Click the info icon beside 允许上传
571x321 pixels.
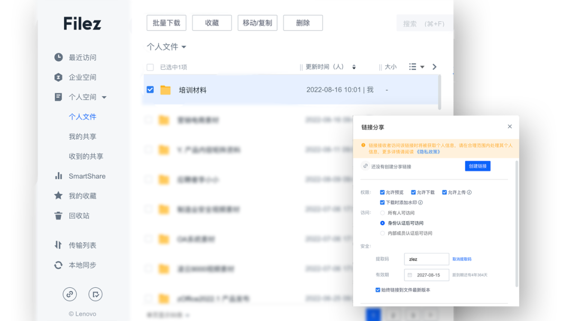tap(469, 192)
